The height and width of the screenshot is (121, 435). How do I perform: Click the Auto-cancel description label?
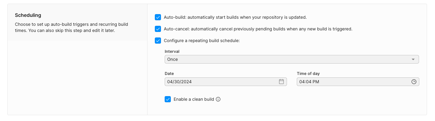pos(258,29)
